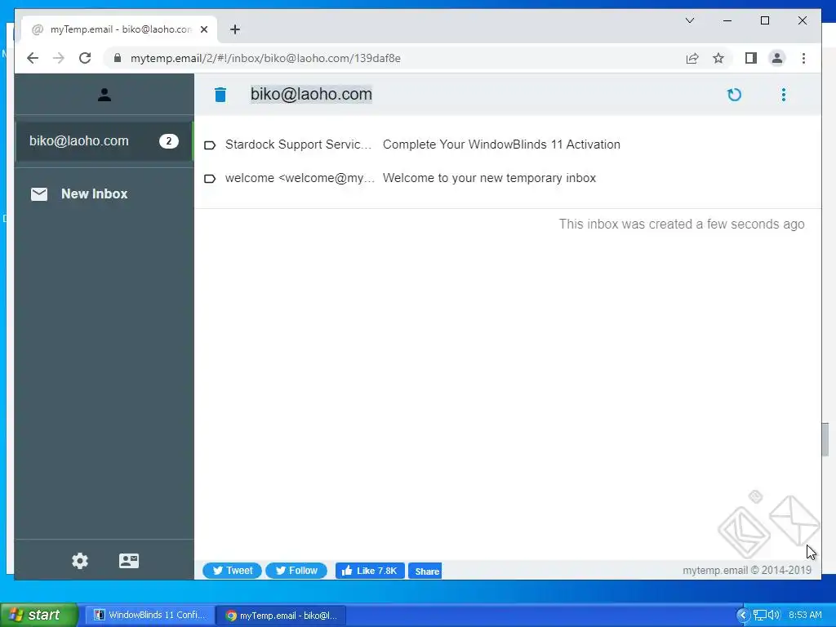Click the Facebook Share button
This screenshot has height=627, width=836.
(x=425, y=571)
